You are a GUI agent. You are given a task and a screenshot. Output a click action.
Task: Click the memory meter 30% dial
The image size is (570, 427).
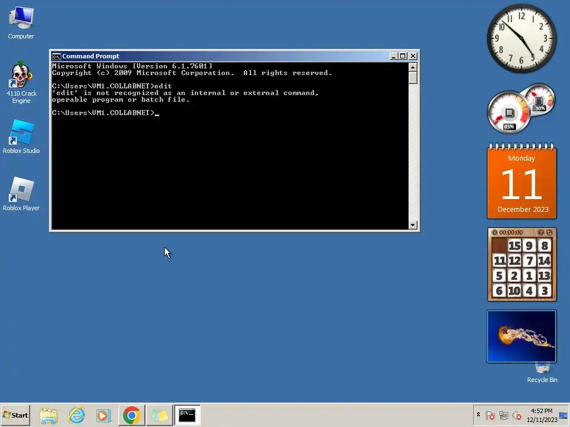point(539,99)
